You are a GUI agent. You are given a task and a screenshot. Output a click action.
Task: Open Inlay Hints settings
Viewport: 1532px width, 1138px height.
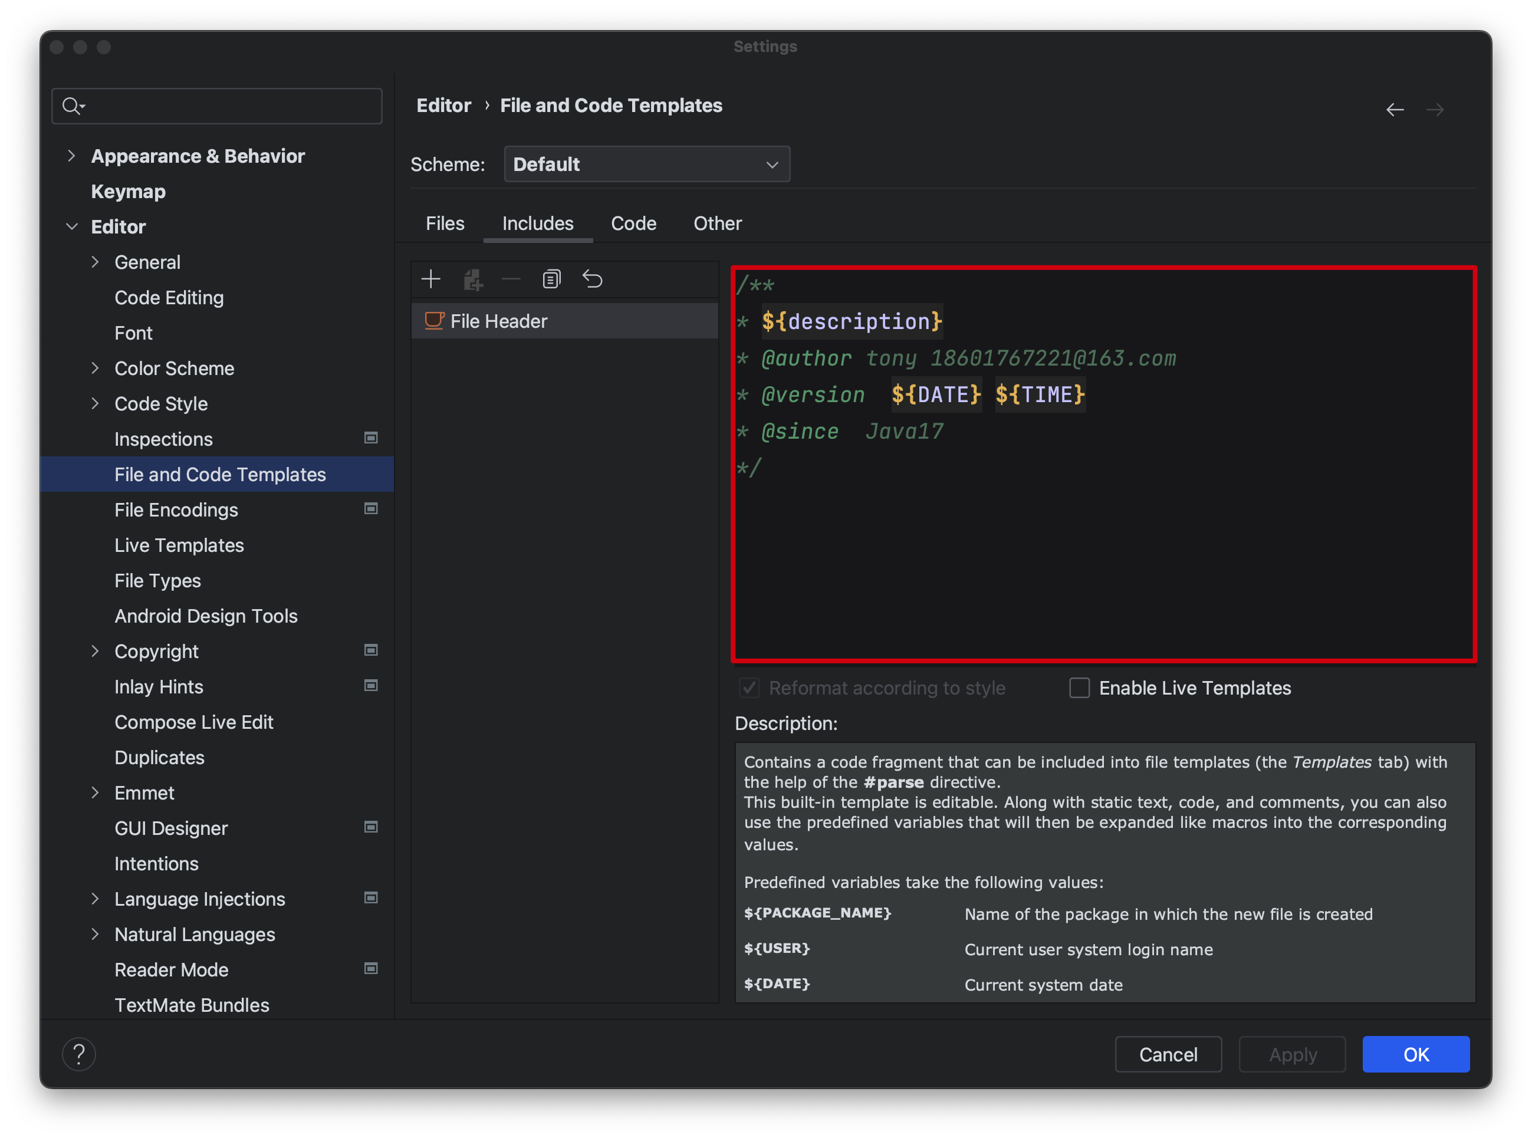click(x=159, y=687)
